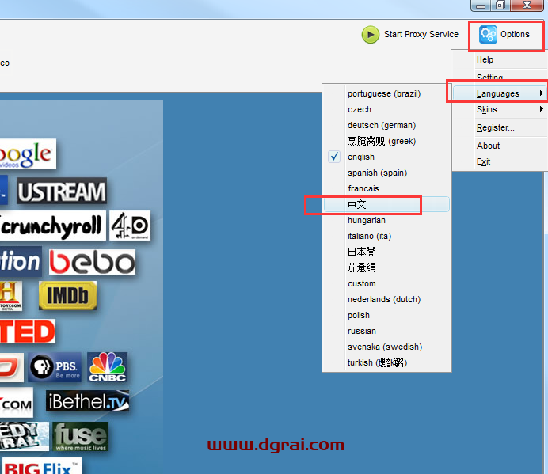Open the Setting menu entry
Screen dimensions: 548x474
coord(489,78)
